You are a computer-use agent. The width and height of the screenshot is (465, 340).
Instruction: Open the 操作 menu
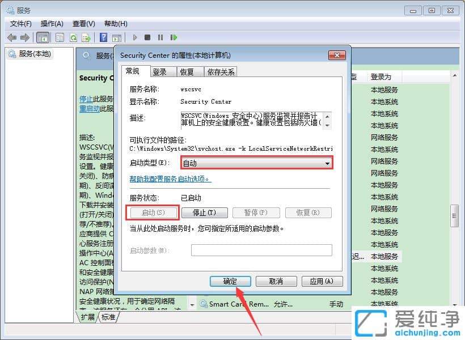52,23
